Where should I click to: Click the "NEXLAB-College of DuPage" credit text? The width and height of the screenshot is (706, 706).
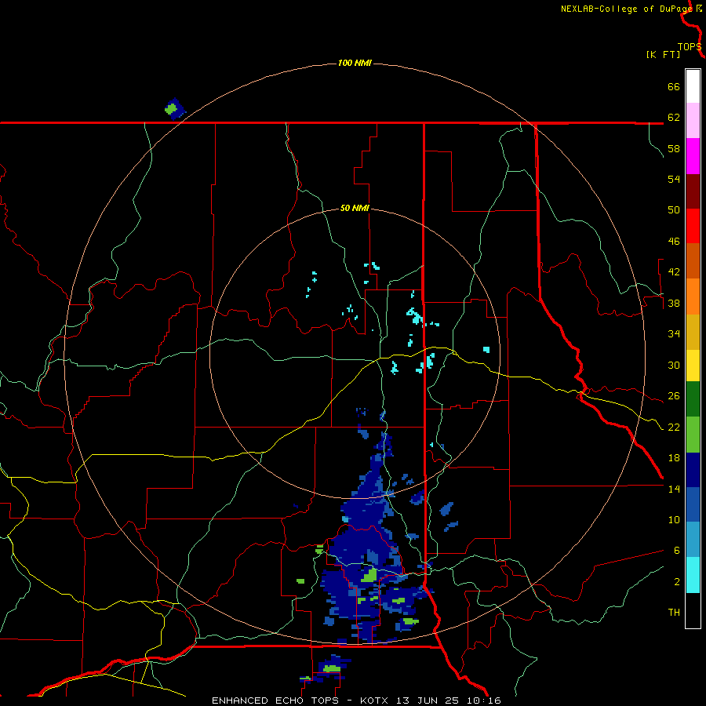coord(626,9)
